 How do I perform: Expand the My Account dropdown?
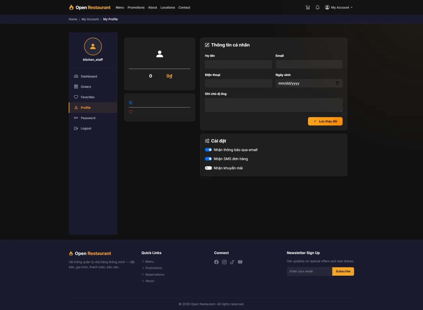(x=339, y=7)
